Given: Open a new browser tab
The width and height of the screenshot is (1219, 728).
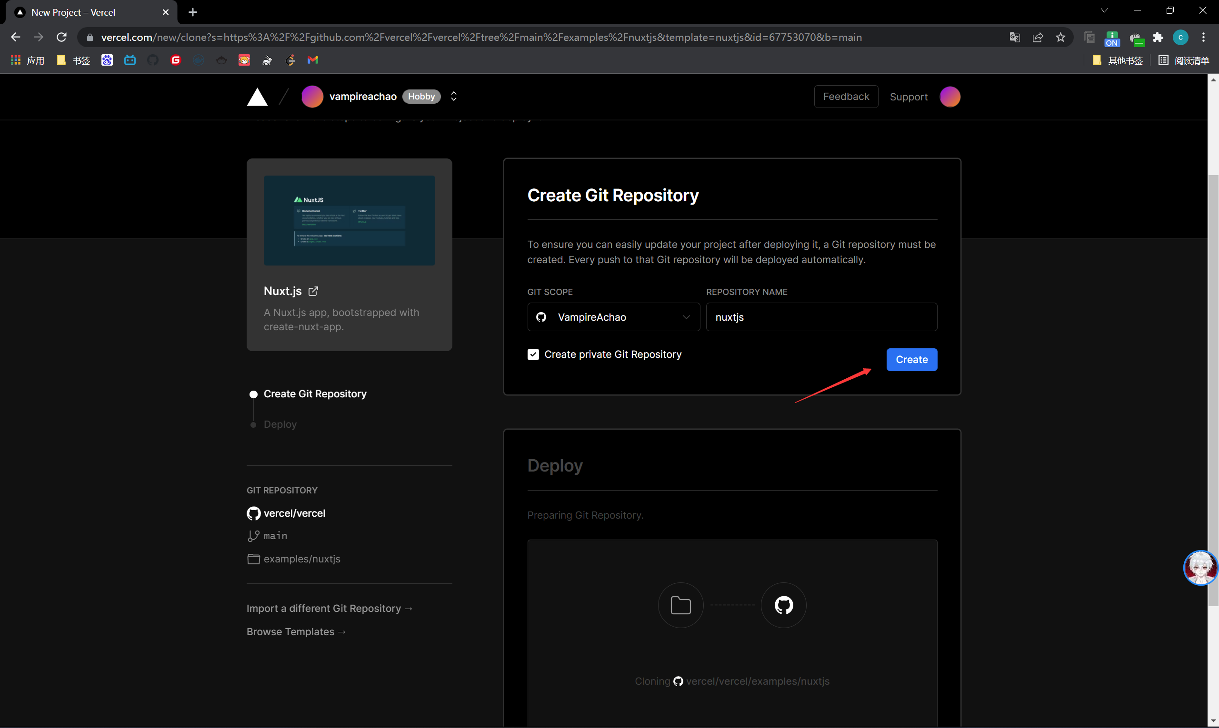Looking at the screenshot, I should [193, 12].
